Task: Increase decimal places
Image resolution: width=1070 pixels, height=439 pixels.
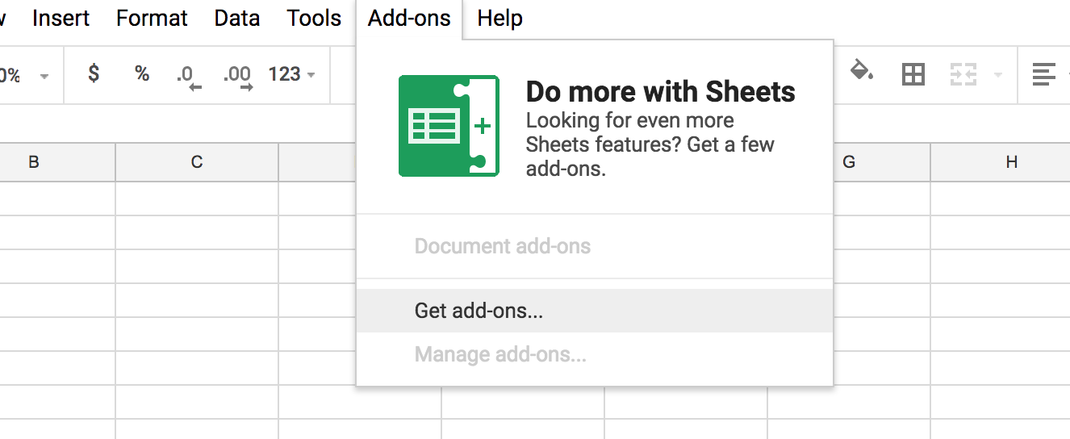Action: click(x=237, y=76)
